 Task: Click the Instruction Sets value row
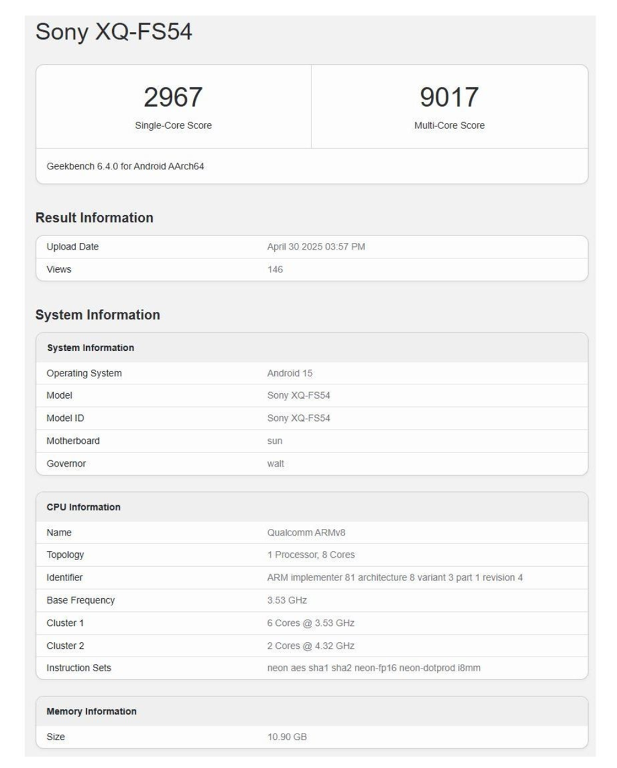374,667
